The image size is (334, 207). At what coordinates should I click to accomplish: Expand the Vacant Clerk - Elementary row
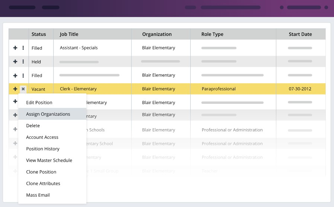pyautogui.click(x=15, y=89)
